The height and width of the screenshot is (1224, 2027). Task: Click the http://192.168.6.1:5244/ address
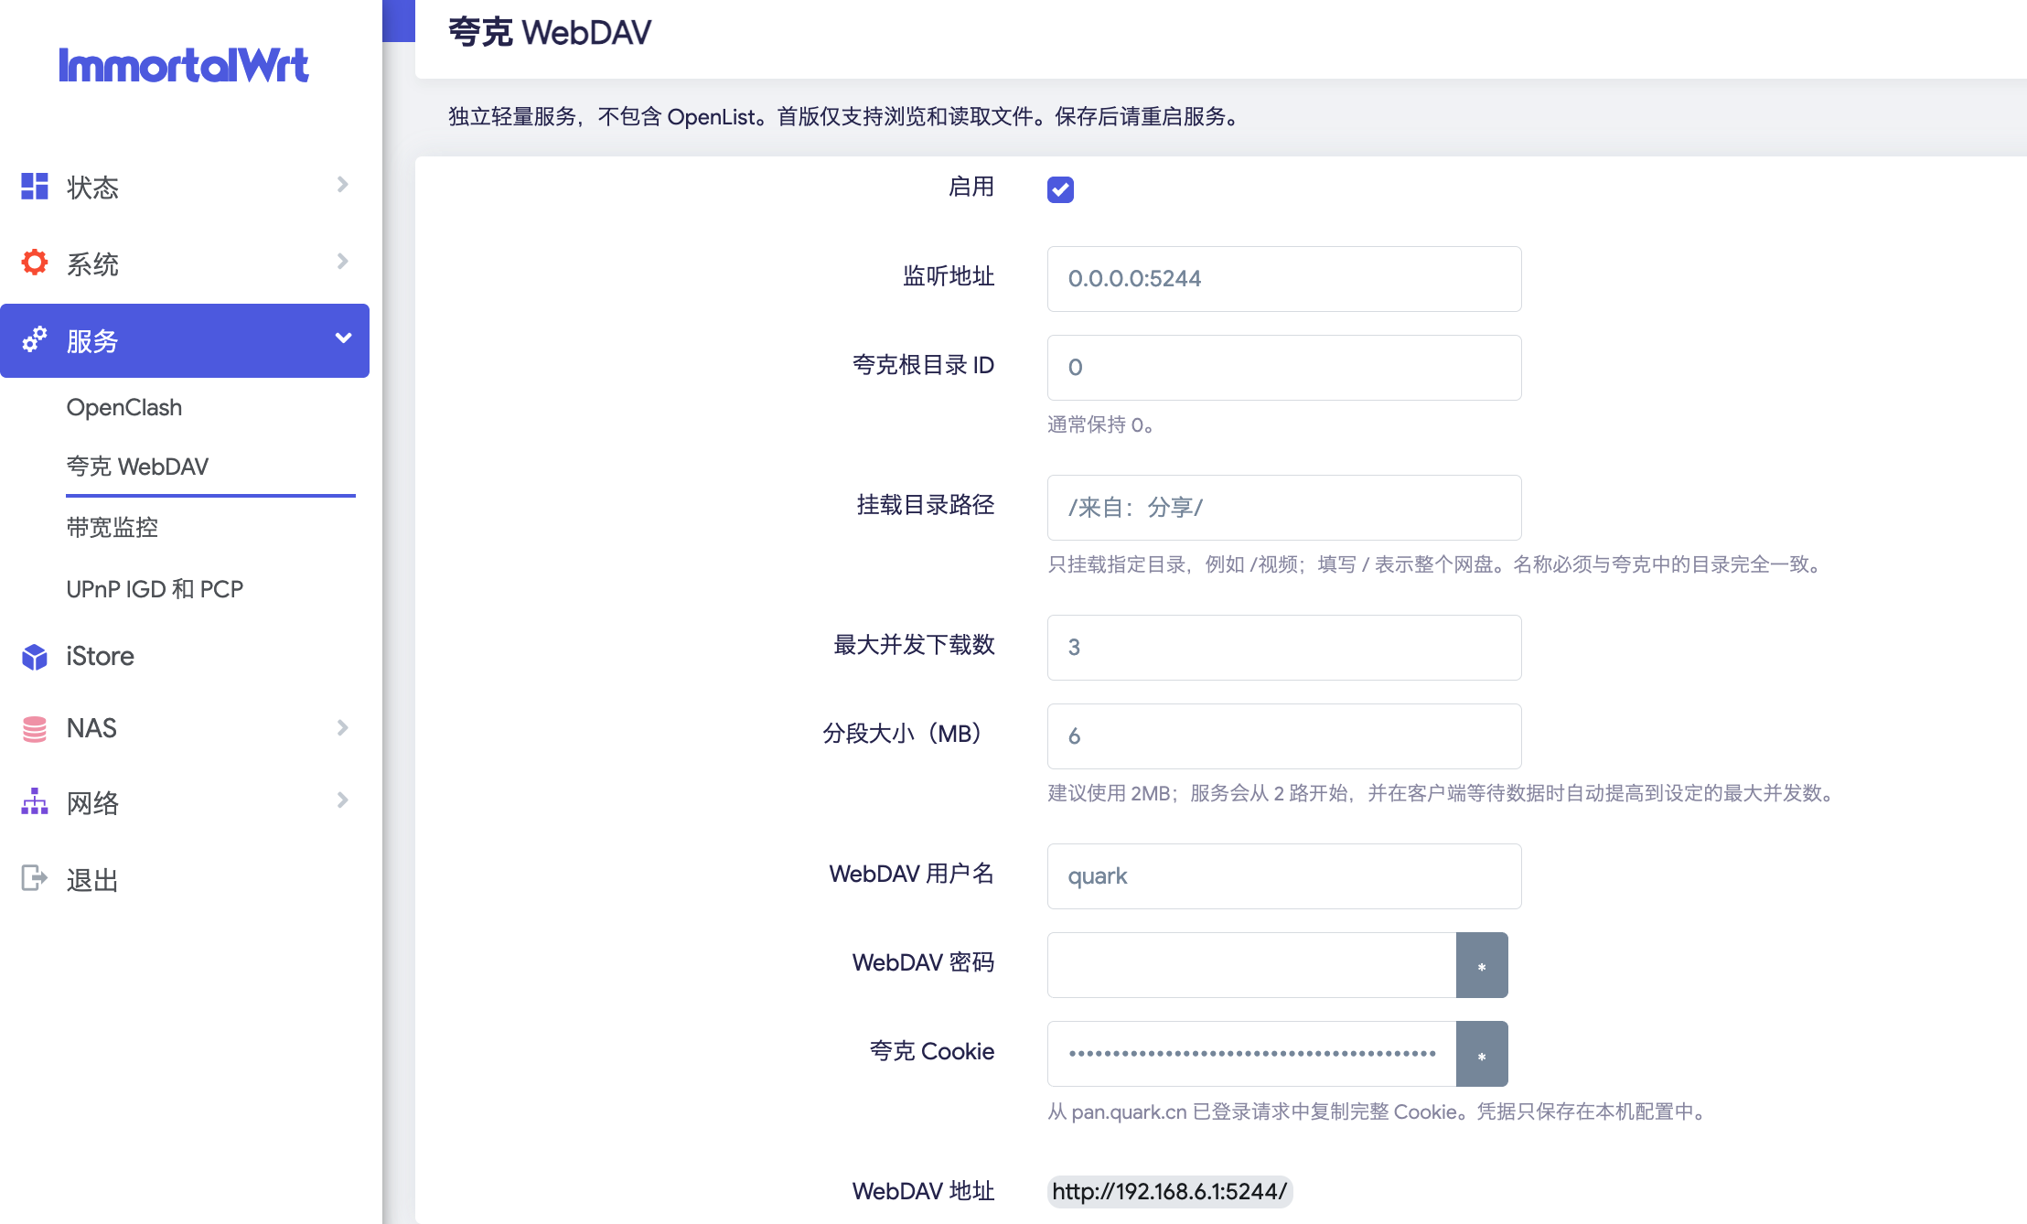[x=1169, y=1191]
